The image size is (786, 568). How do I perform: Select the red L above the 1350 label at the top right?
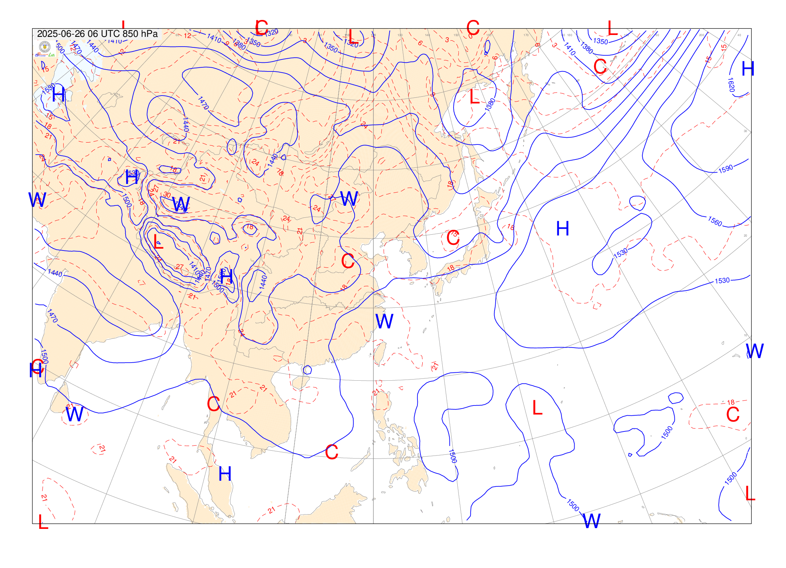pos(613,28)
